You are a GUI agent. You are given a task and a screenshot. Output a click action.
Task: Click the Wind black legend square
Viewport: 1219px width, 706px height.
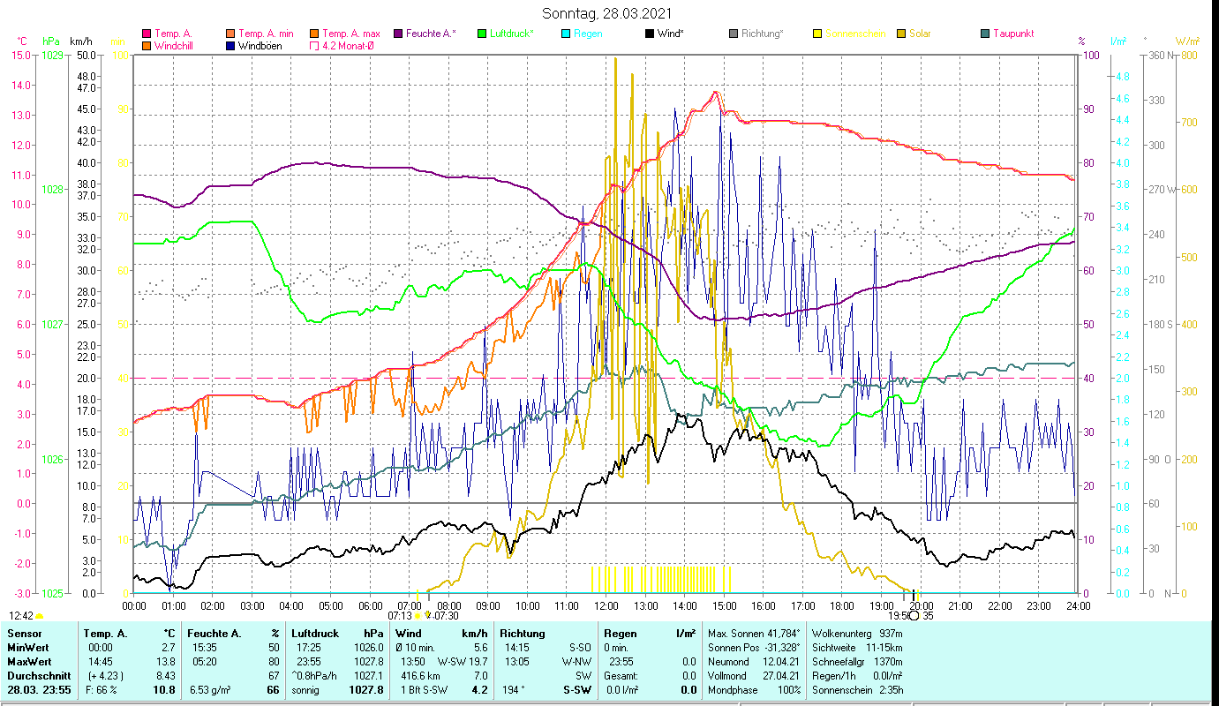[x=650, y=34]
